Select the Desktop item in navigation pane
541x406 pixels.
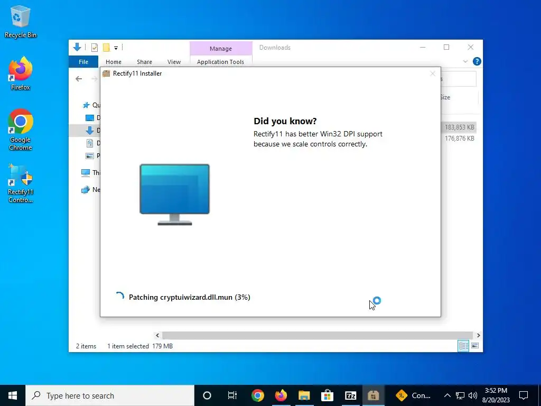tap(92, 118)
